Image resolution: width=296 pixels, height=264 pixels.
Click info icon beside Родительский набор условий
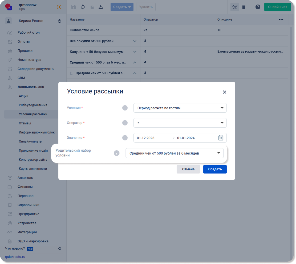click(x=116, y=153)
